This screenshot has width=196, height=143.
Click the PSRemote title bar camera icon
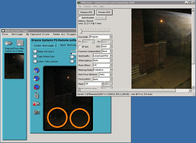pyautogui.click(x=79, y=3)
